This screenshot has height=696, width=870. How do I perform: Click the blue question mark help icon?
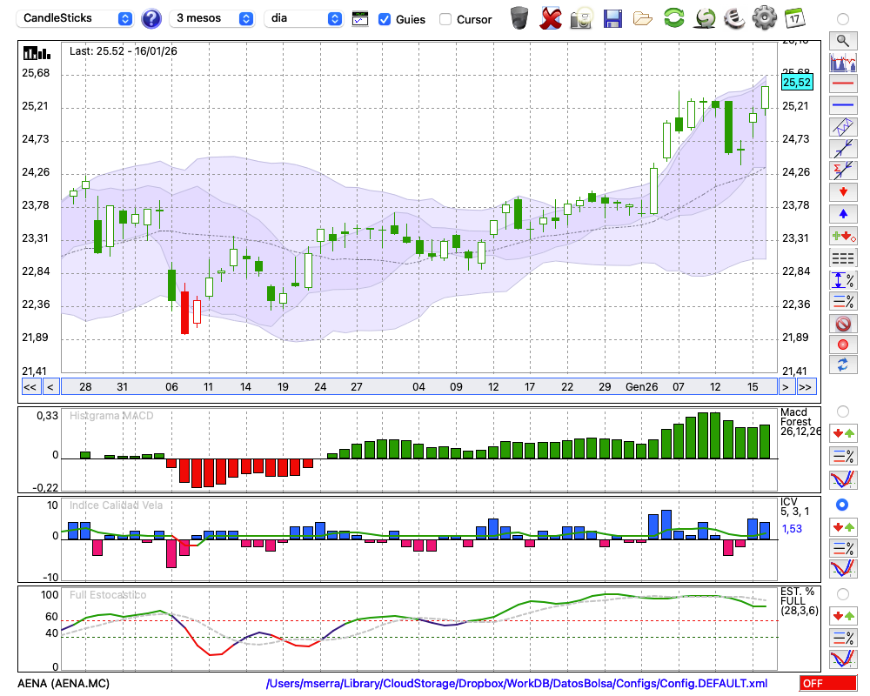pyautogui.click(x=151, y=18)
